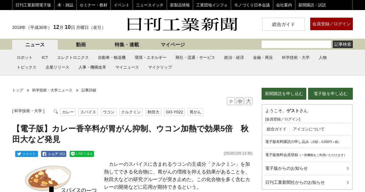Open the 政治・経済 category
365x192 pixels.
[x=234, y=57]
